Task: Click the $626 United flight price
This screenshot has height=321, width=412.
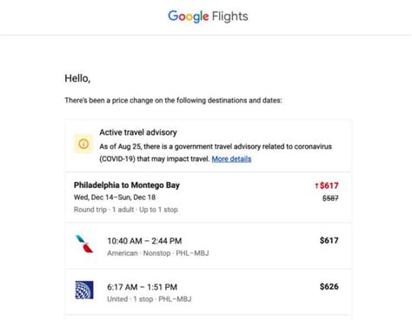Action: [x=329, y=286]
